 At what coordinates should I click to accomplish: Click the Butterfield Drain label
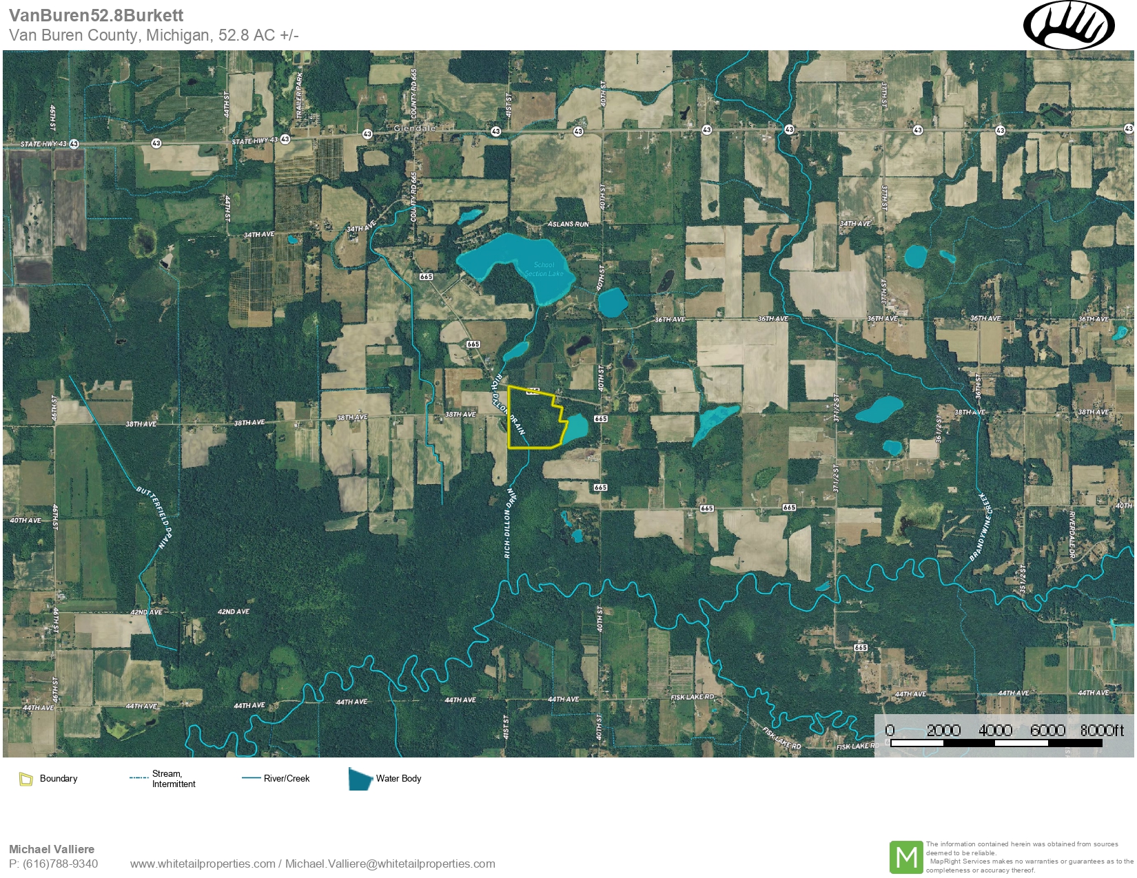[153, 517]
